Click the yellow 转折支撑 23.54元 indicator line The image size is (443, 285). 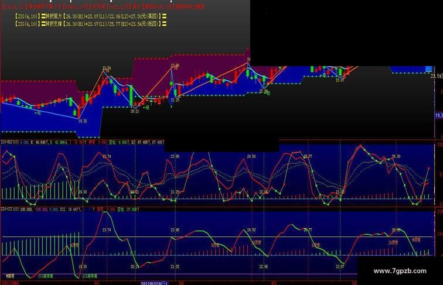point(90,24)
